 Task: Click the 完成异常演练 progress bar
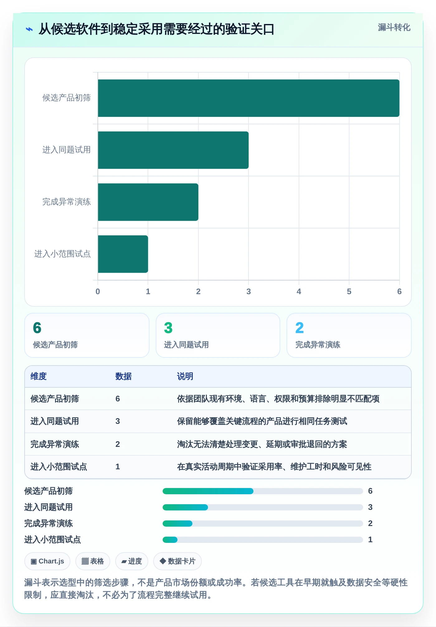[x=263, y=524]
